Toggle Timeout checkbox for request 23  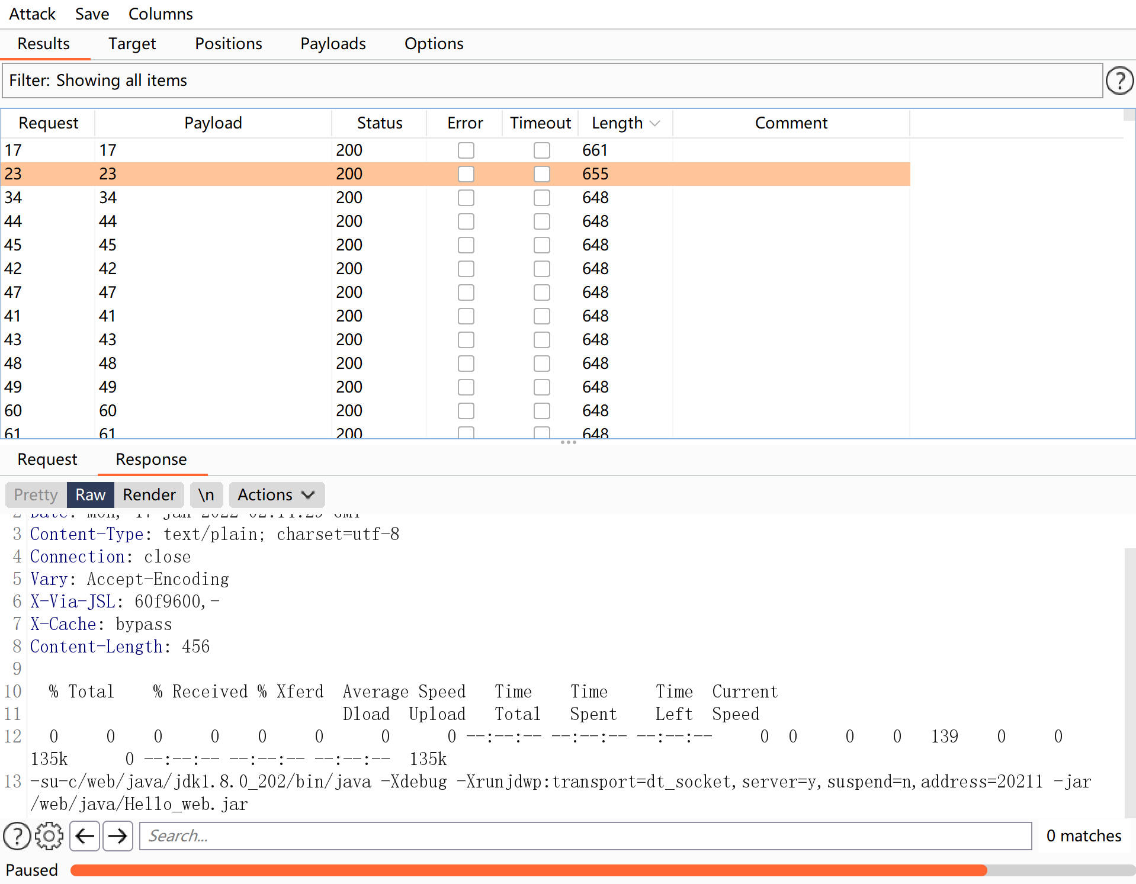coord(542,174)
